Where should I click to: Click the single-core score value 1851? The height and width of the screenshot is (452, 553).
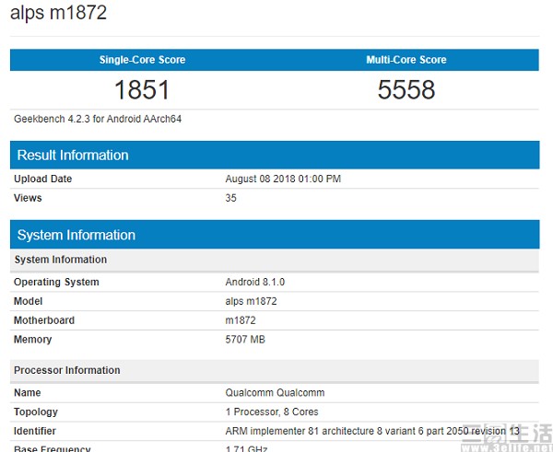(x=142, y=89)
